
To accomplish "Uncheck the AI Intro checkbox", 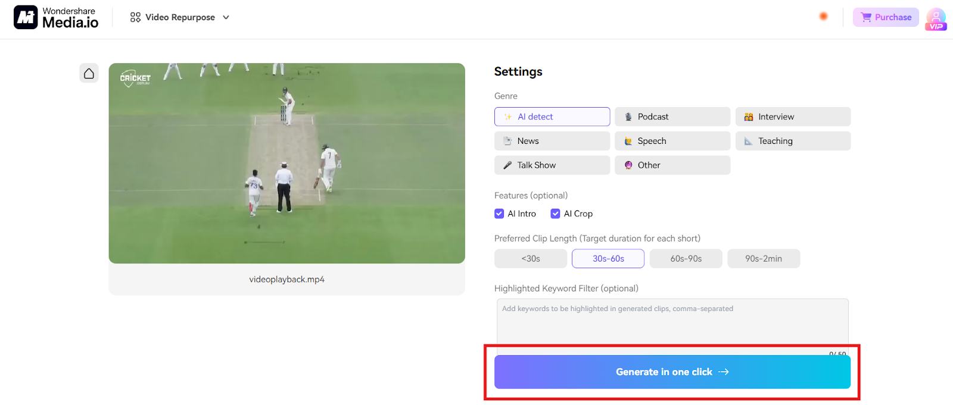I will click(x=499, y=214).
